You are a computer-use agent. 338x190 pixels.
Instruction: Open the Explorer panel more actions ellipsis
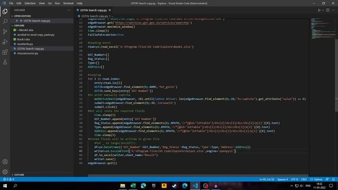tap(69, 10)
